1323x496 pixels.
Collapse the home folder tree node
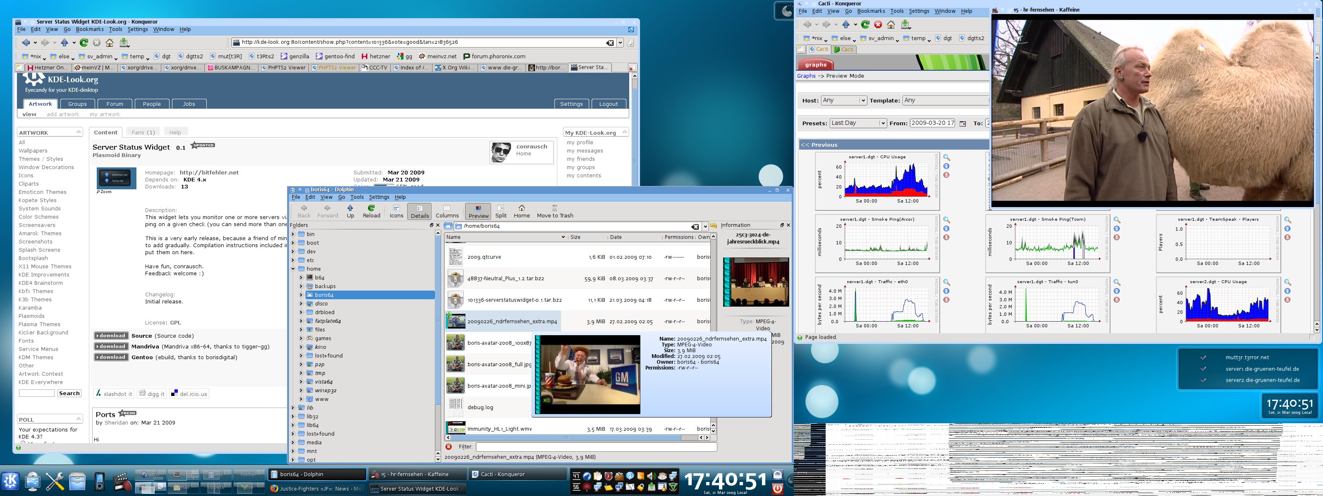[293, 269]
